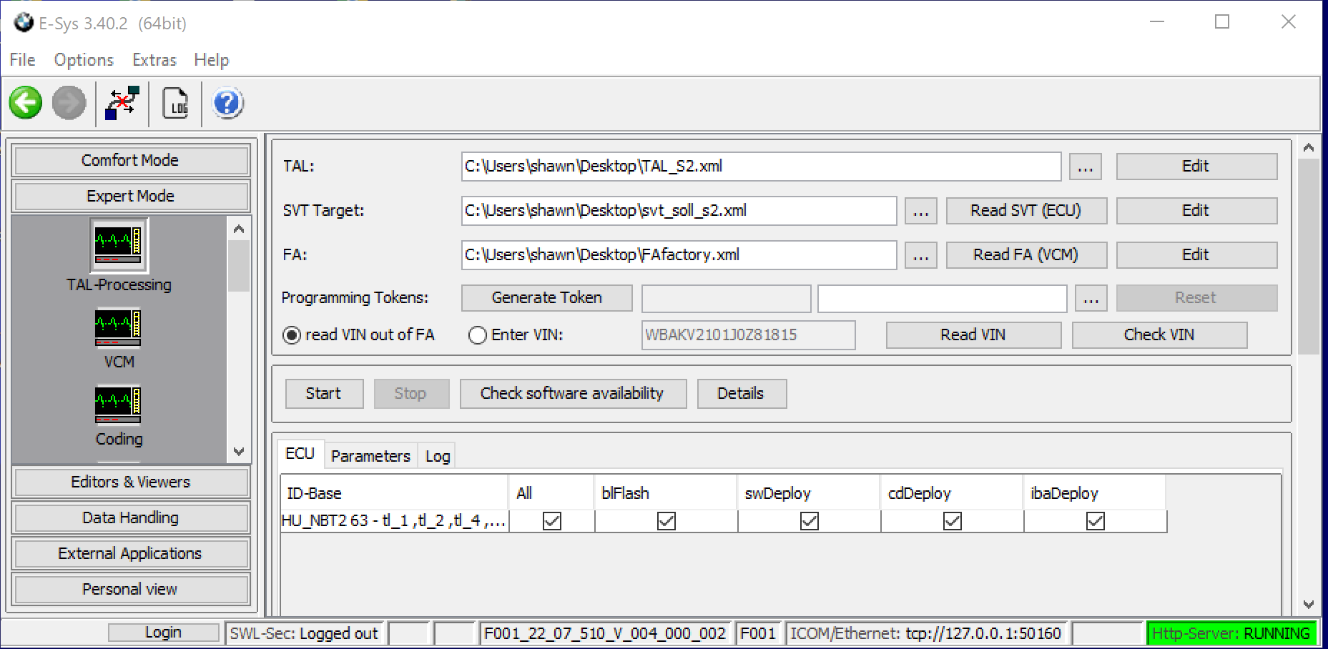Click the connection icon in toolbar
The width and height of the screenshot is (1328, 649).
(122, 103)
